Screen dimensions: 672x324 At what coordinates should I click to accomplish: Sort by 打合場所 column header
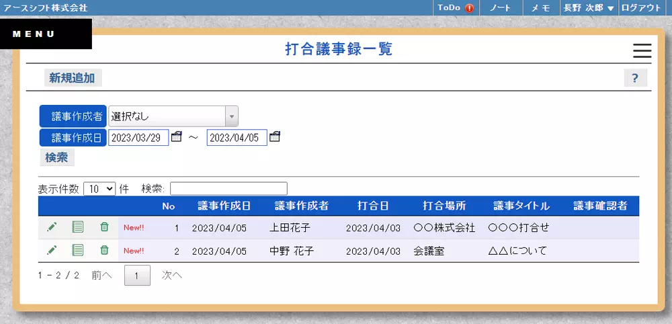(444, 206)
